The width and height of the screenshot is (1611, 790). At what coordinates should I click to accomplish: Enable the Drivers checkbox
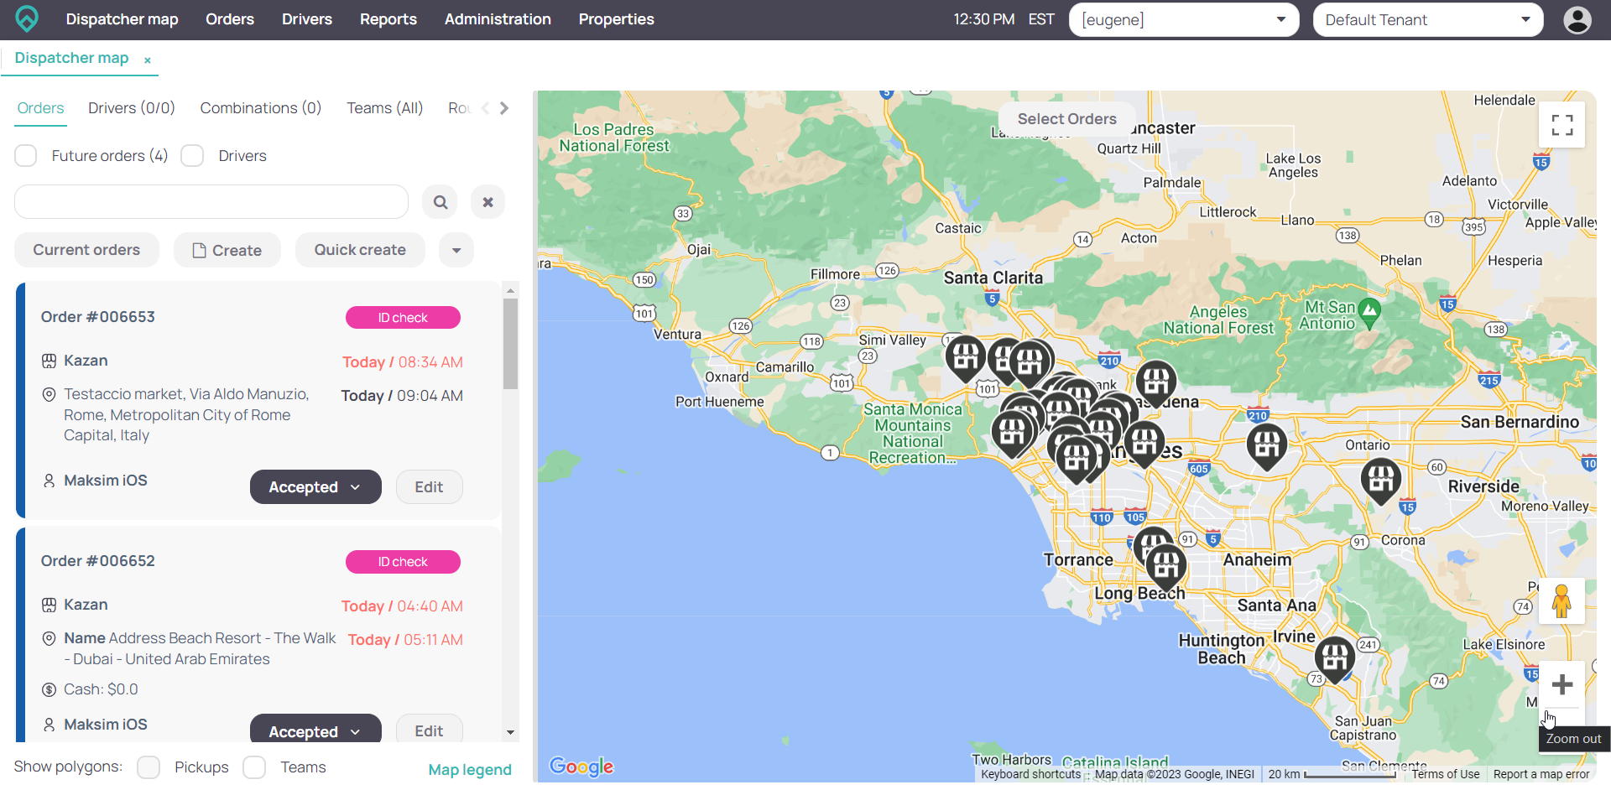192,155
